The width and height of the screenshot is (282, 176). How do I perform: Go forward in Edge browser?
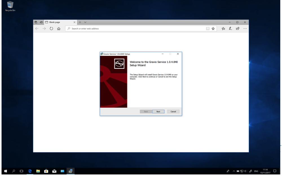tap(44, 28)
